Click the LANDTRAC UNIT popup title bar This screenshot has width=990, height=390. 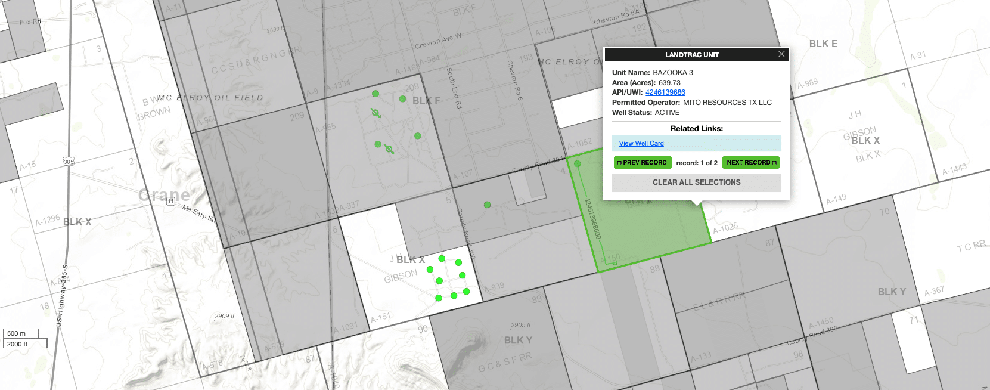click(x=691, y=55)
